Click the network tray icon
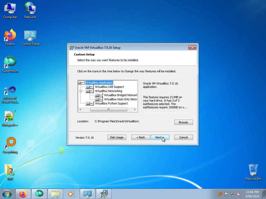The height and width of the screenshot is (199, 266). [233, 194]
